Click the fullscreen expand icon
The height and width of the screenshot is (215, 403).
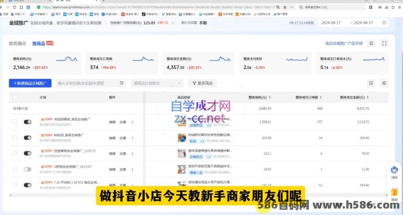tap(384, 43)
